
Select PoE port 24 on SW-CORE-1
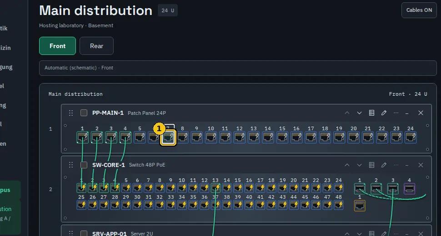tap(338, 188)
